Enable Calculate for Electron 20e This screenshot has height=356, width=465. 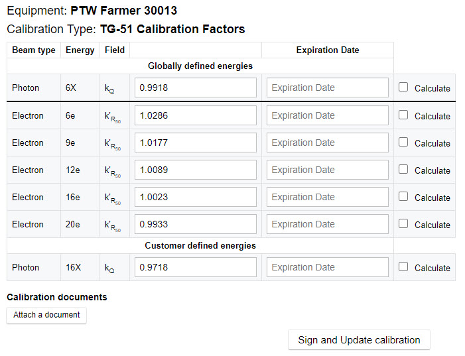point(404,223)
